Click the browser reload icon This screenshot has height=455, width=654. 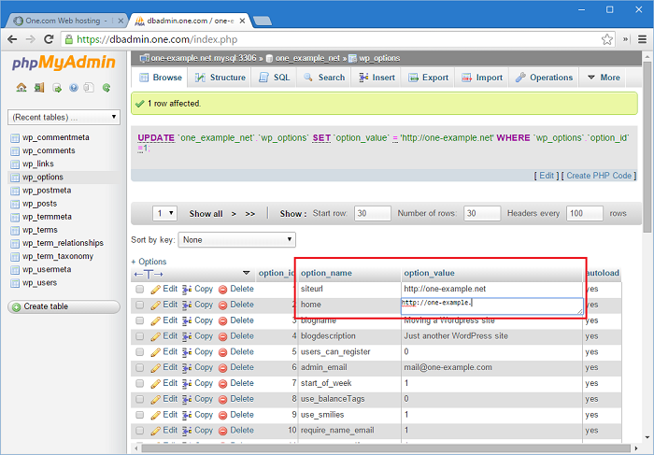50,39
